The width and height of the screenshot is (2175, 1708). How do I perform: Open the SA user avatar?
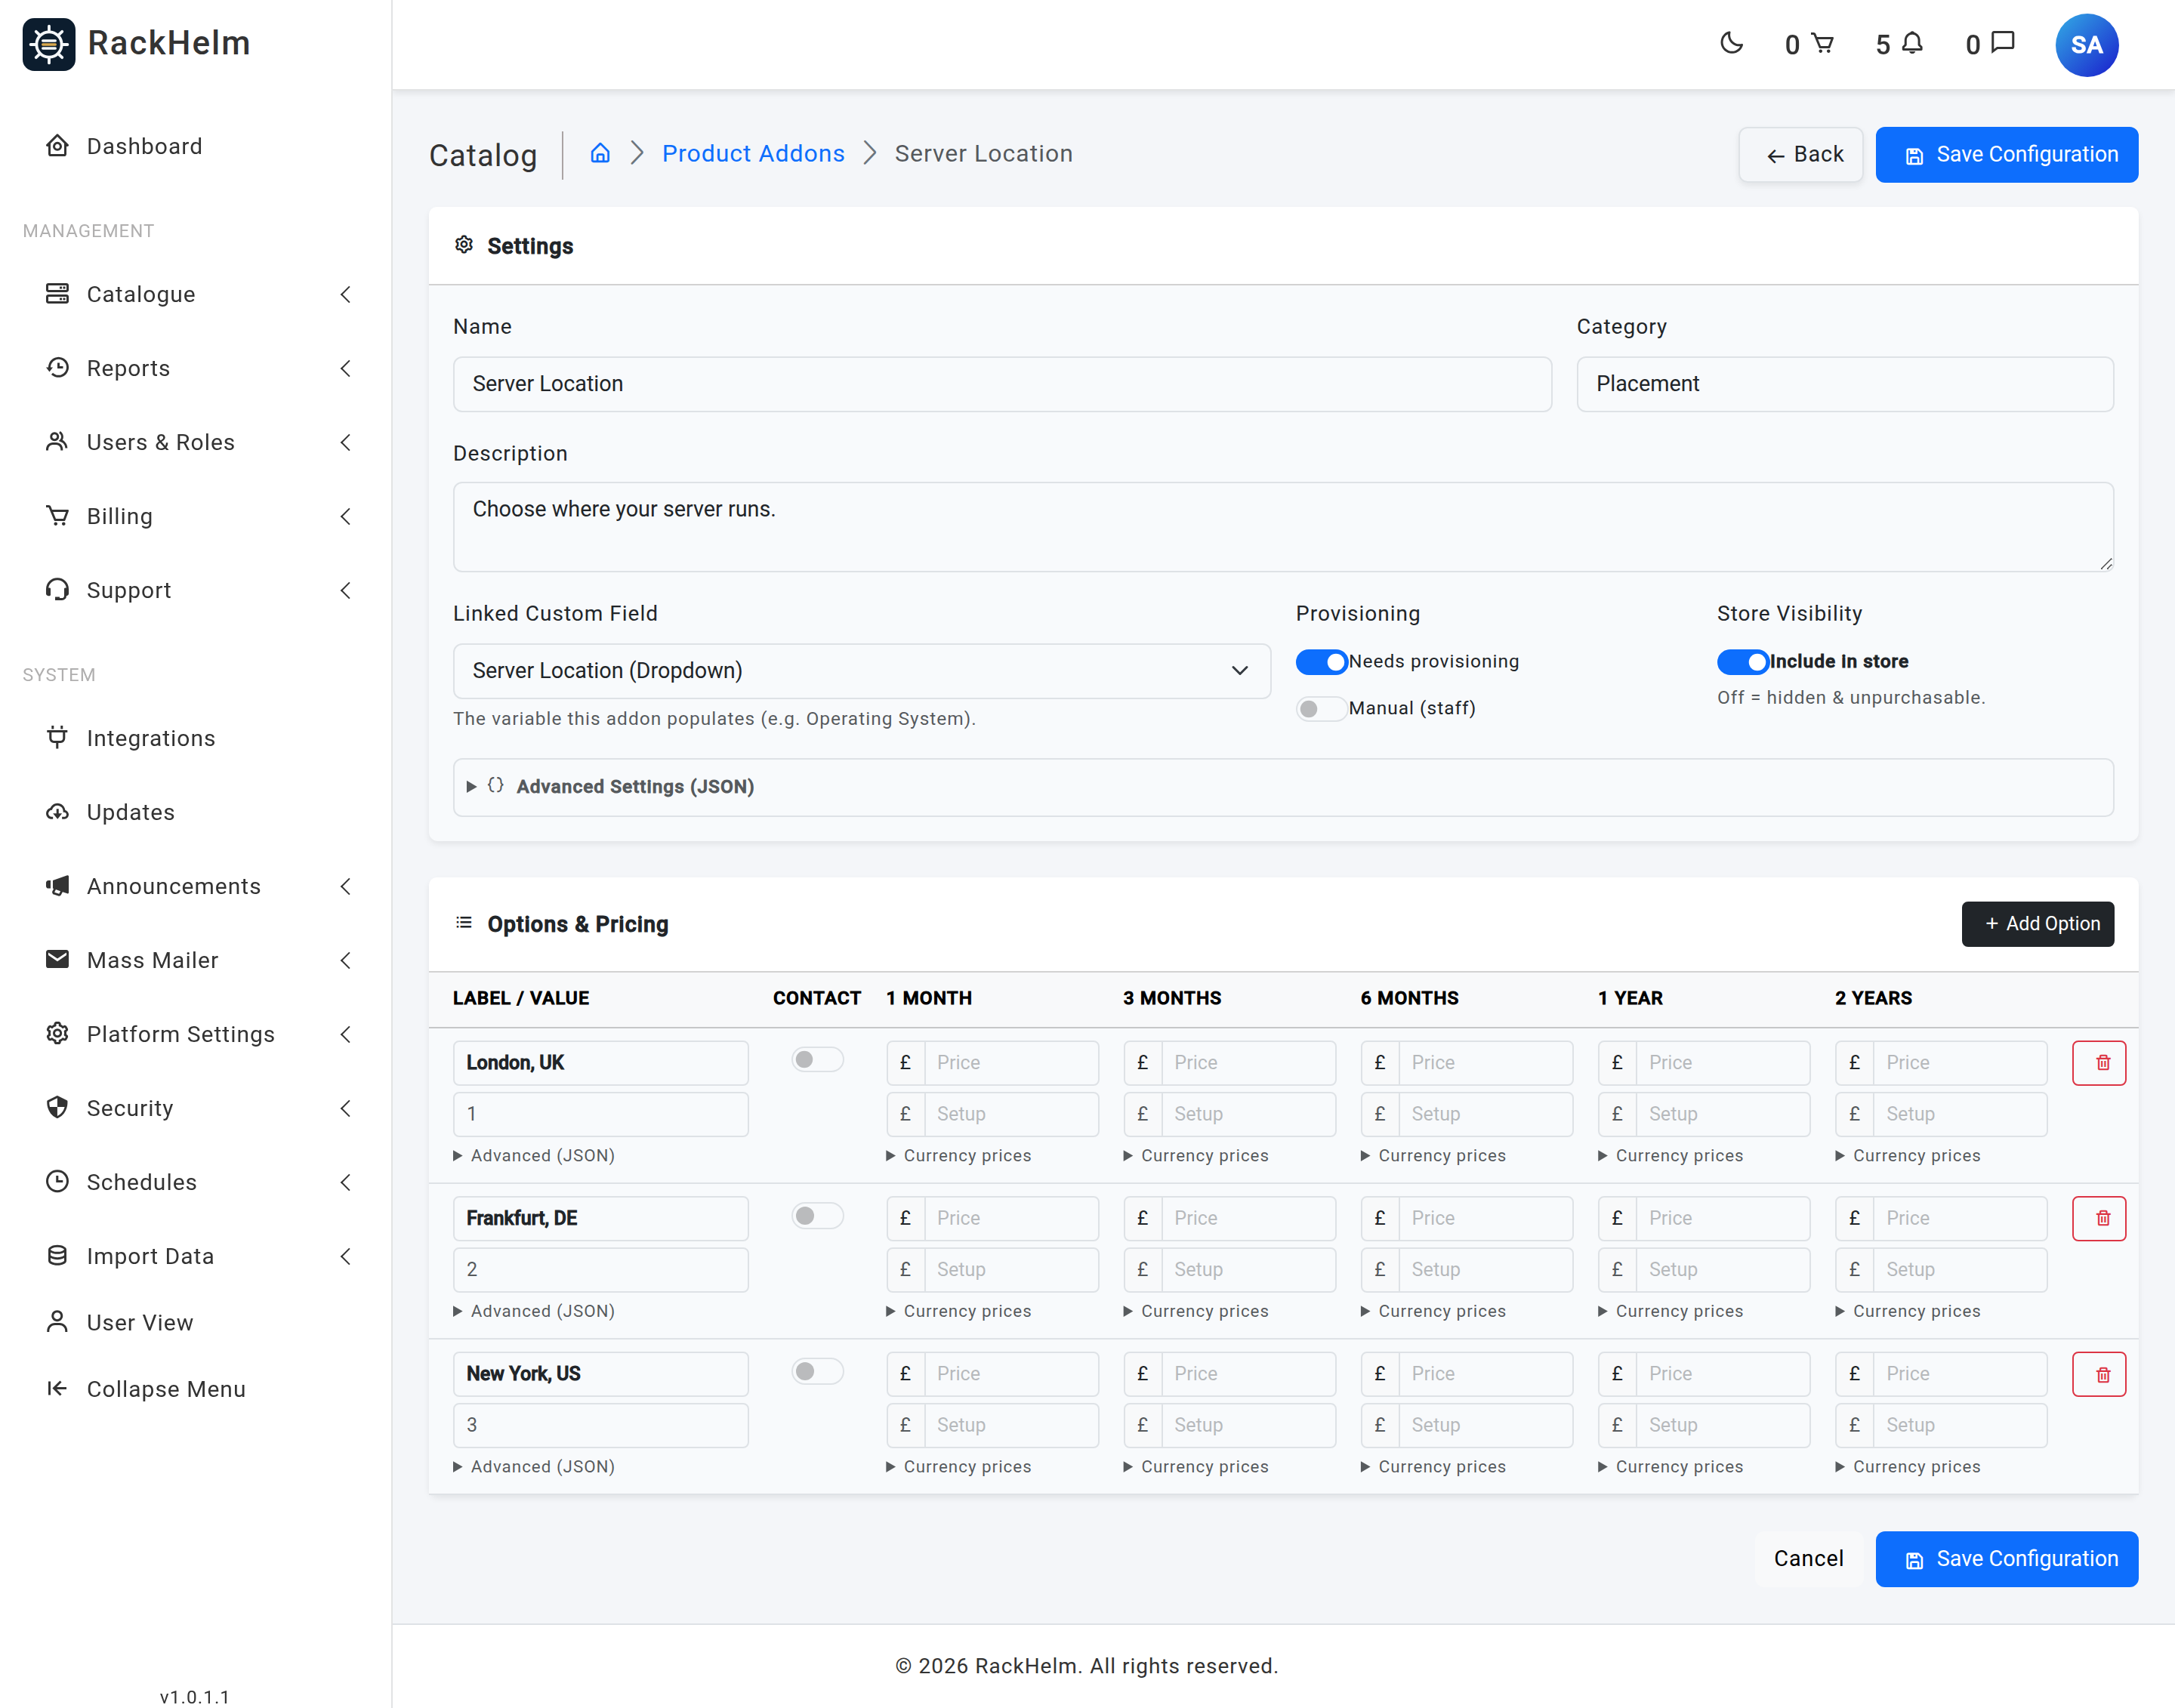2086,45
